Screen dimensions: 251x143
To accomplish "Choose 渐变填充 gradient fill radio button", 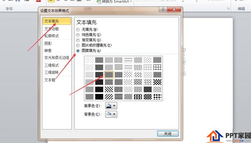I will point(78,40).
